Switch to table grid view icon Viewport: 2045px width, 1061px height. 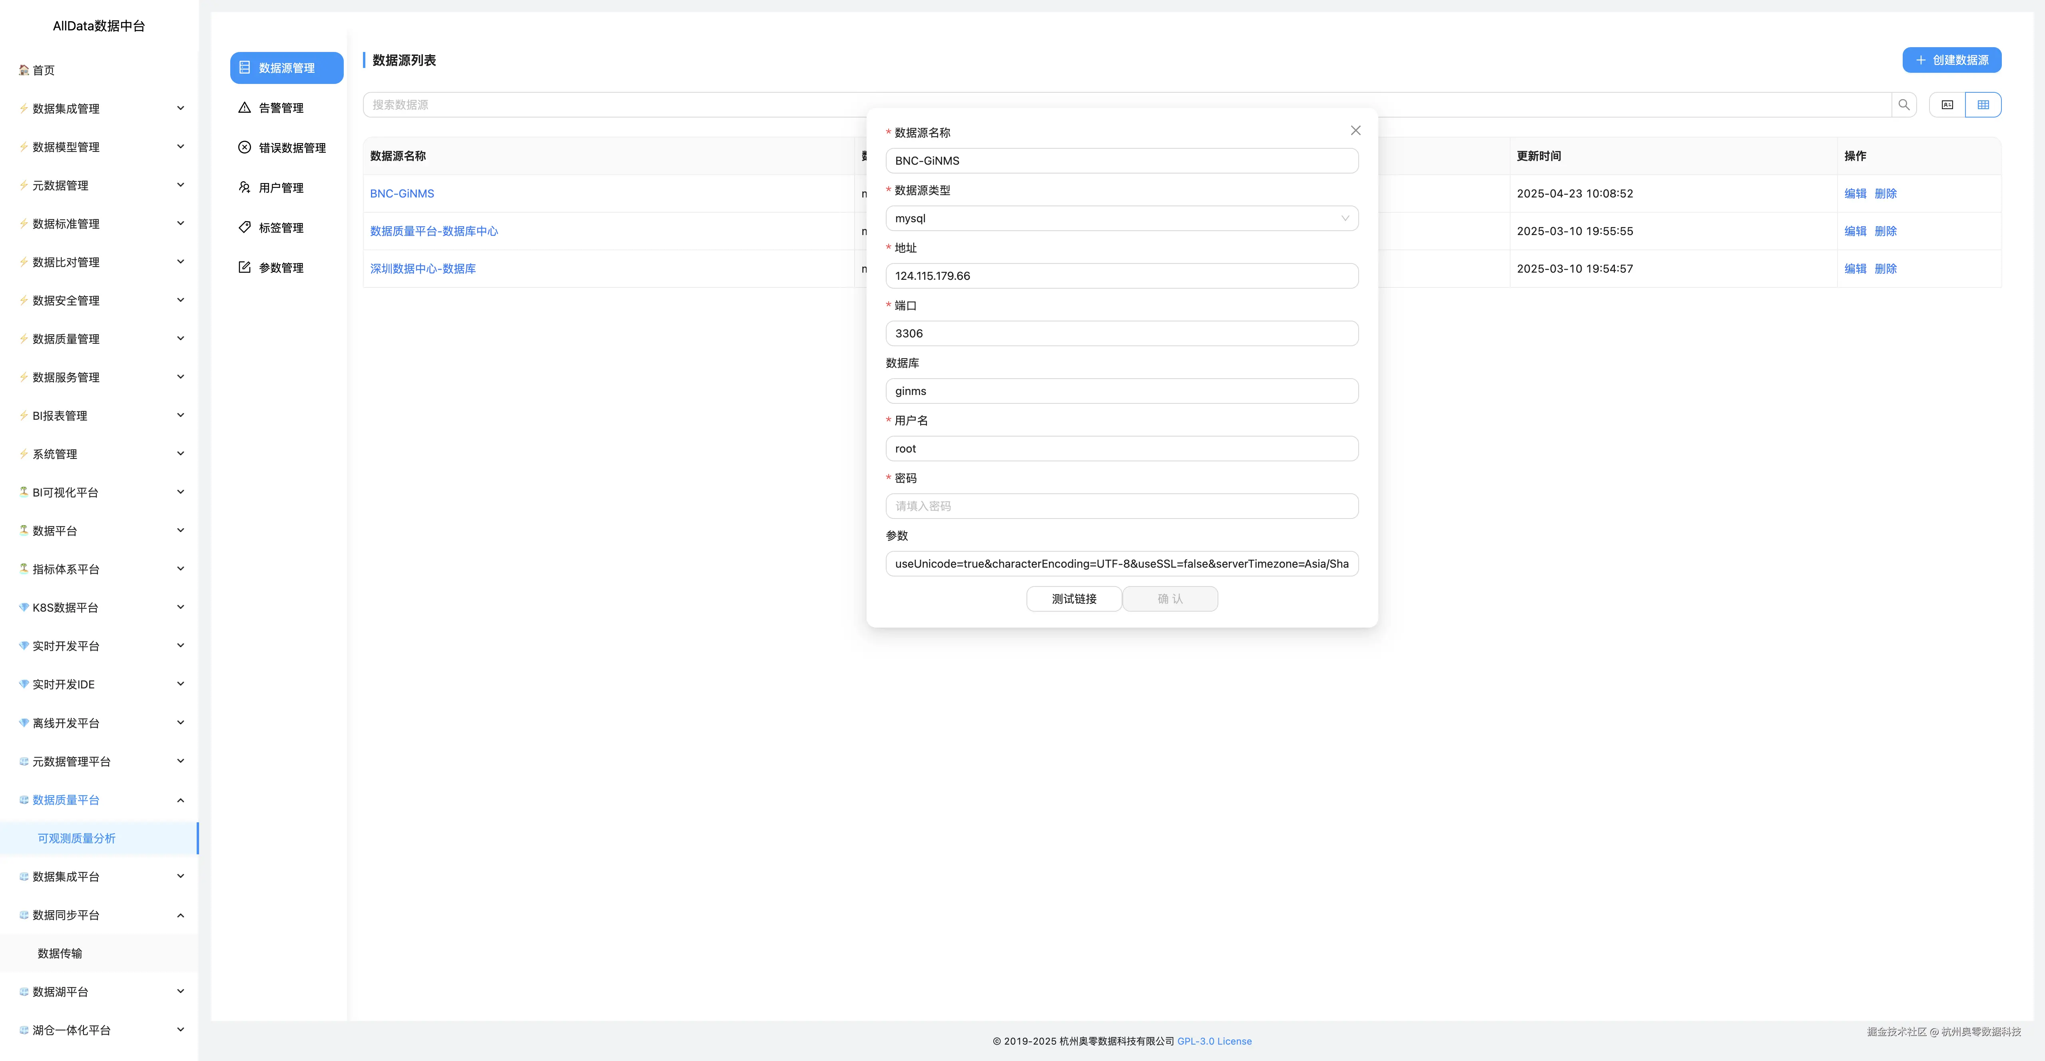[x=1983, y=105]
